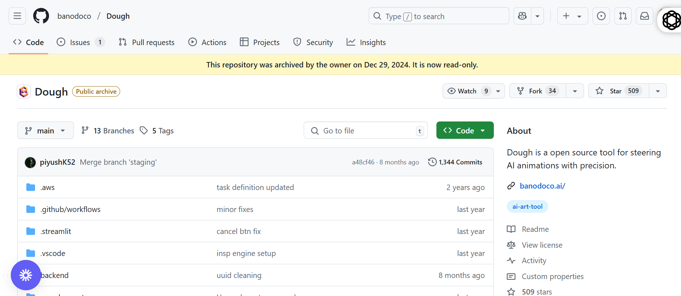Visit the banodoco.ai website link

tap(542, 186)
